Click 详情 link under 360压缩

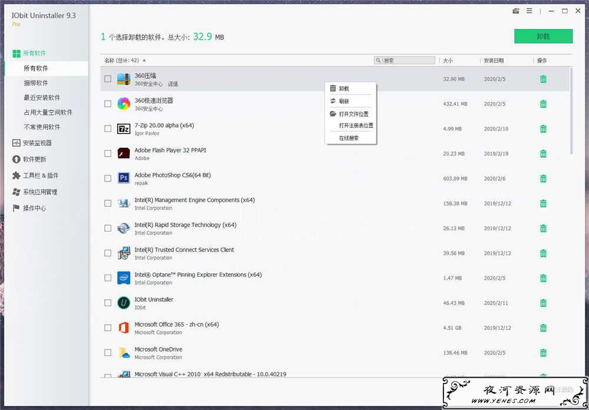[x=173, y=84]
